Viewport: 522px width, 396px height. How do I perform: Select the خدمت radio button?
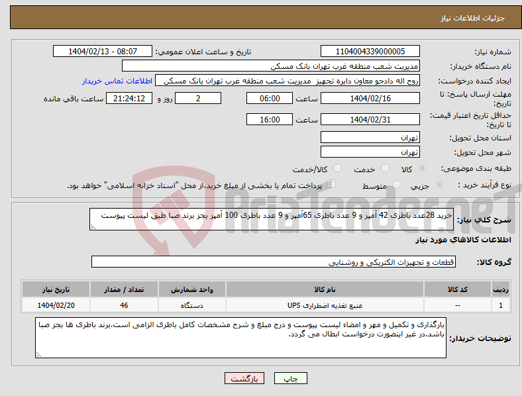pyautogui.click(x=385, y=168)
